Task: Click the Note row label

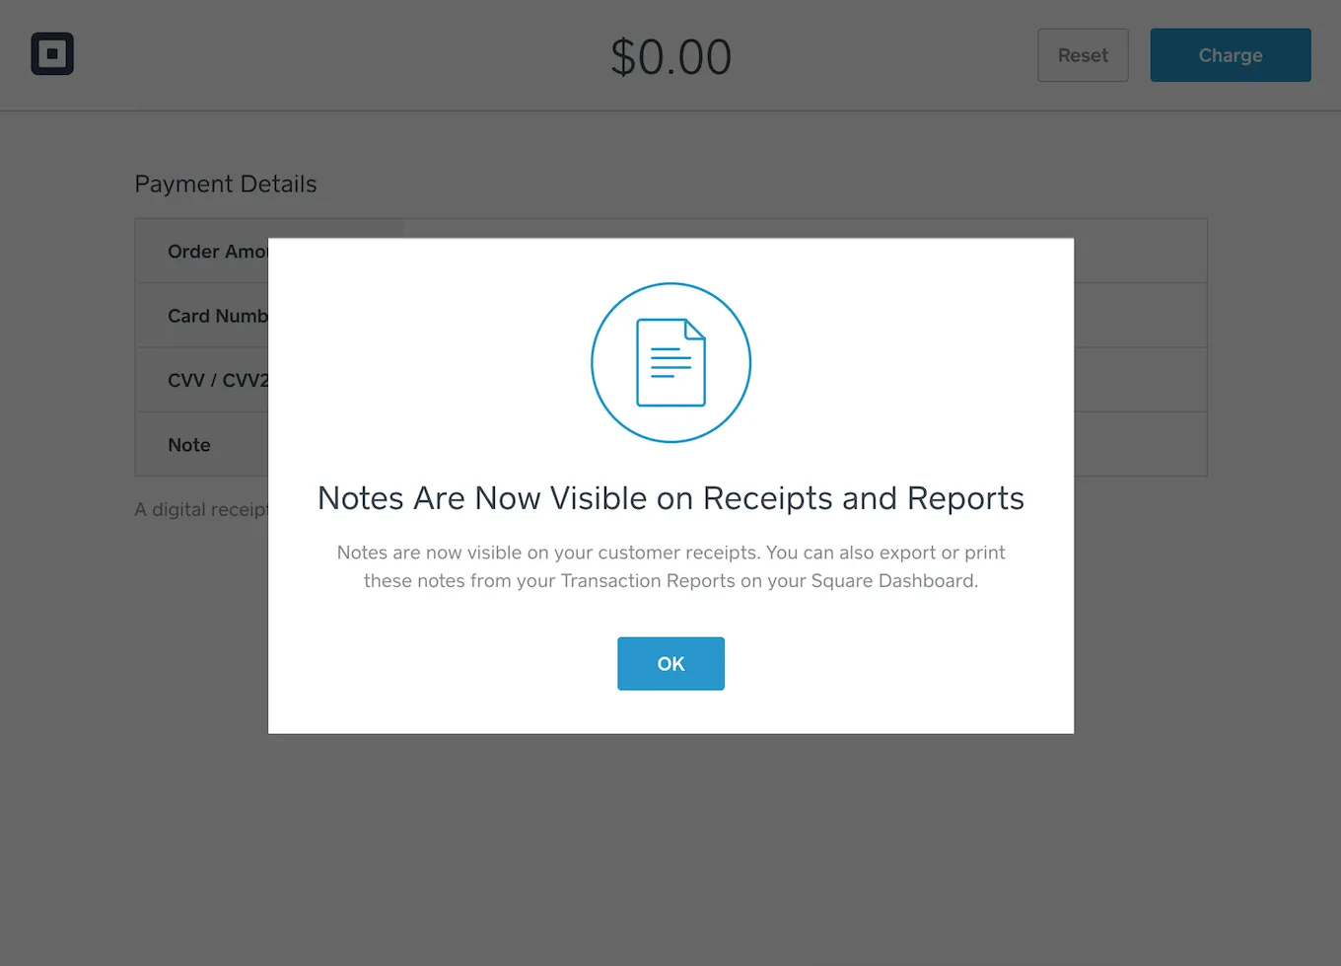Action: pos(189,445)
